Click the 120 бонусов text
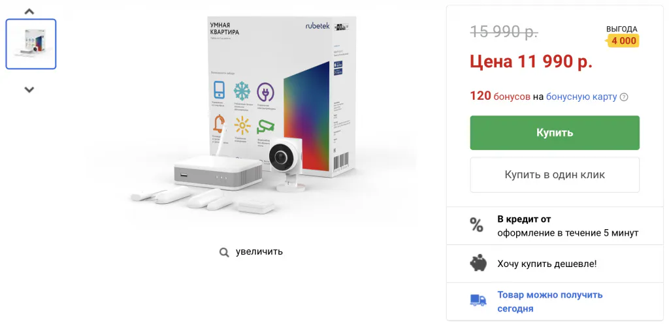 [500, 97]
